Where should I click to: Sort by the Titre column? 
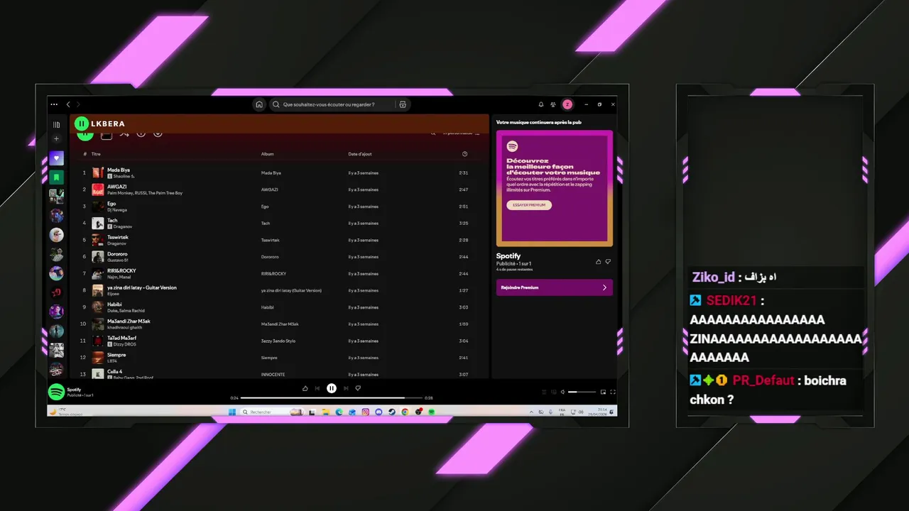point(96,154)
